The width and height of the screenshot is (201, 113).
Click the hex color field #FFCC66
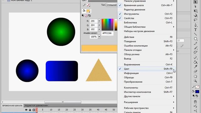click(x=107, y=33)
